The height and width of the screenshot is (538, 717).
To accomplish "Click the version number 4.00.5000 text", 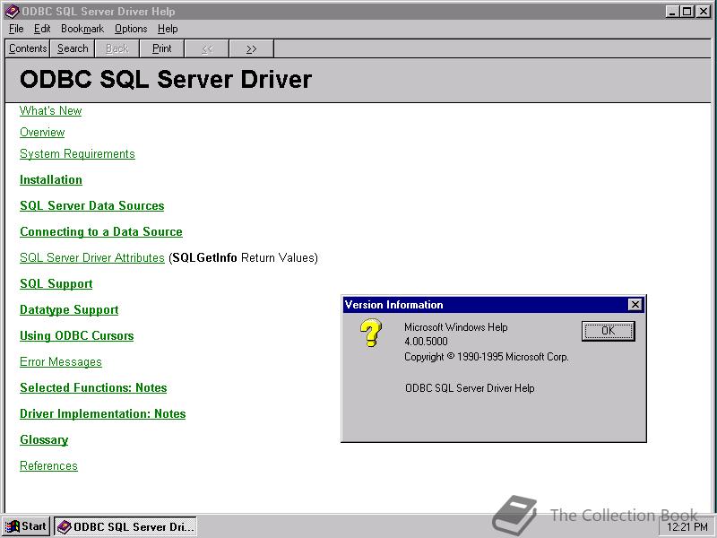I will [426, 342].
